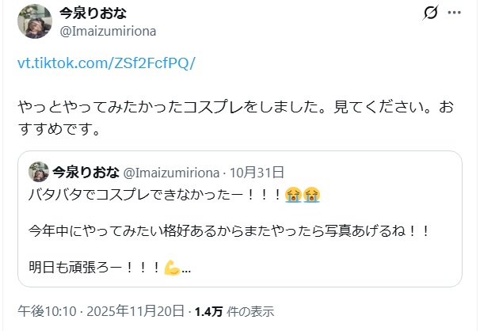
Task: Click the flexed biceps emoji
Action: pyautogui.click(x=172, y=268)
